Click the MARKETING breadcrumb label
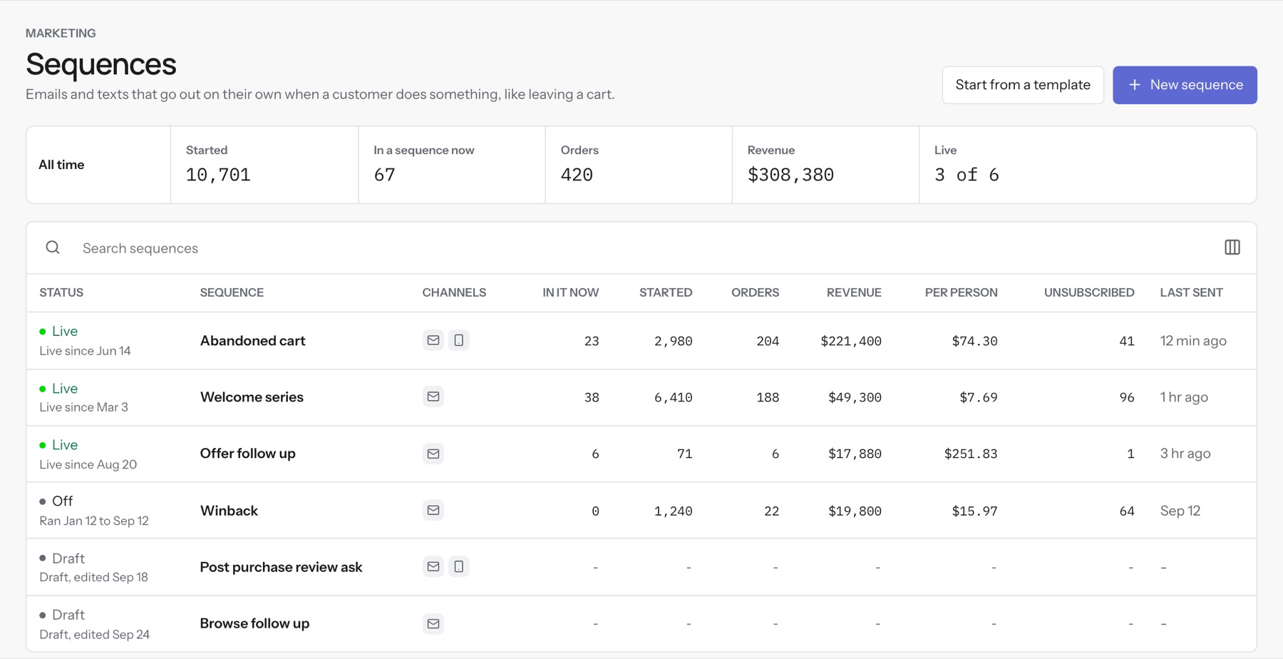The width and height of the screenshot is (1283, 659). pyautogui.click(x=61, y=33)
